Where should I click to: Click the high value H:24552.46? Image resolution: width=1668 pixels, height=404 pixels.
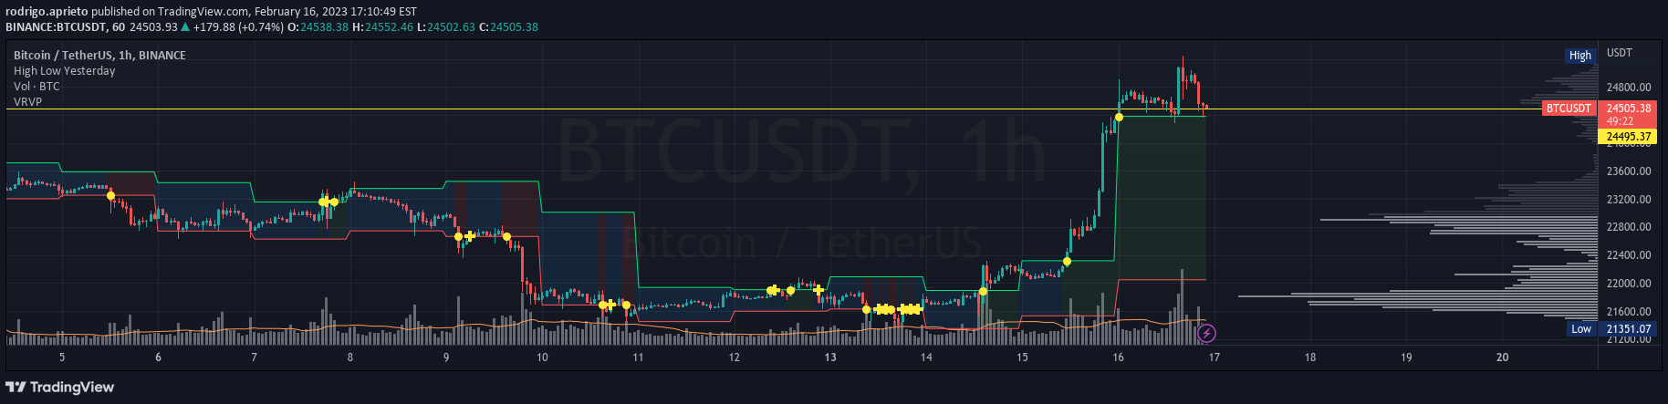click(x=382, y=27)
